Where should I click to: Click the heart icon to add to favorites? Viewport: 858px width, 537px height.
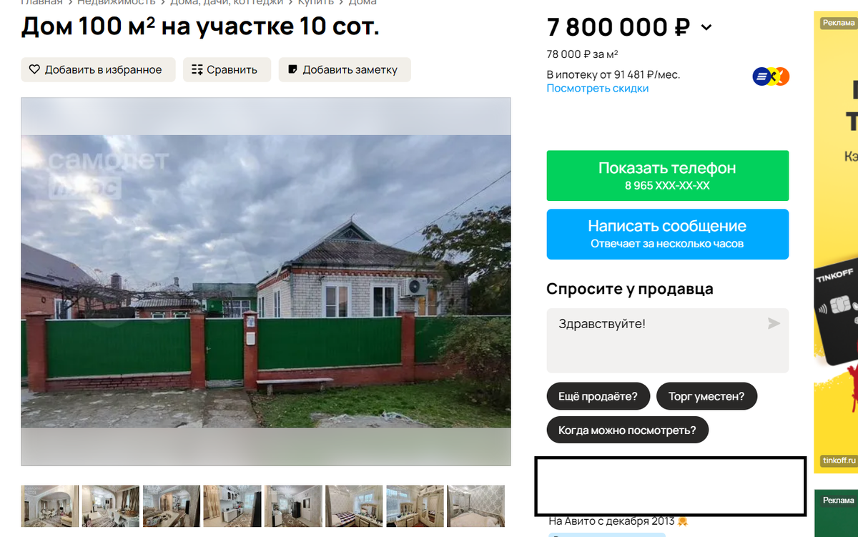34,70
